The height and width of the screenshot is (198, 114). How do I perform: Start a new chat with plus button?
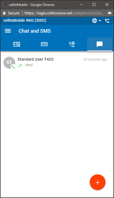(98, 182)
